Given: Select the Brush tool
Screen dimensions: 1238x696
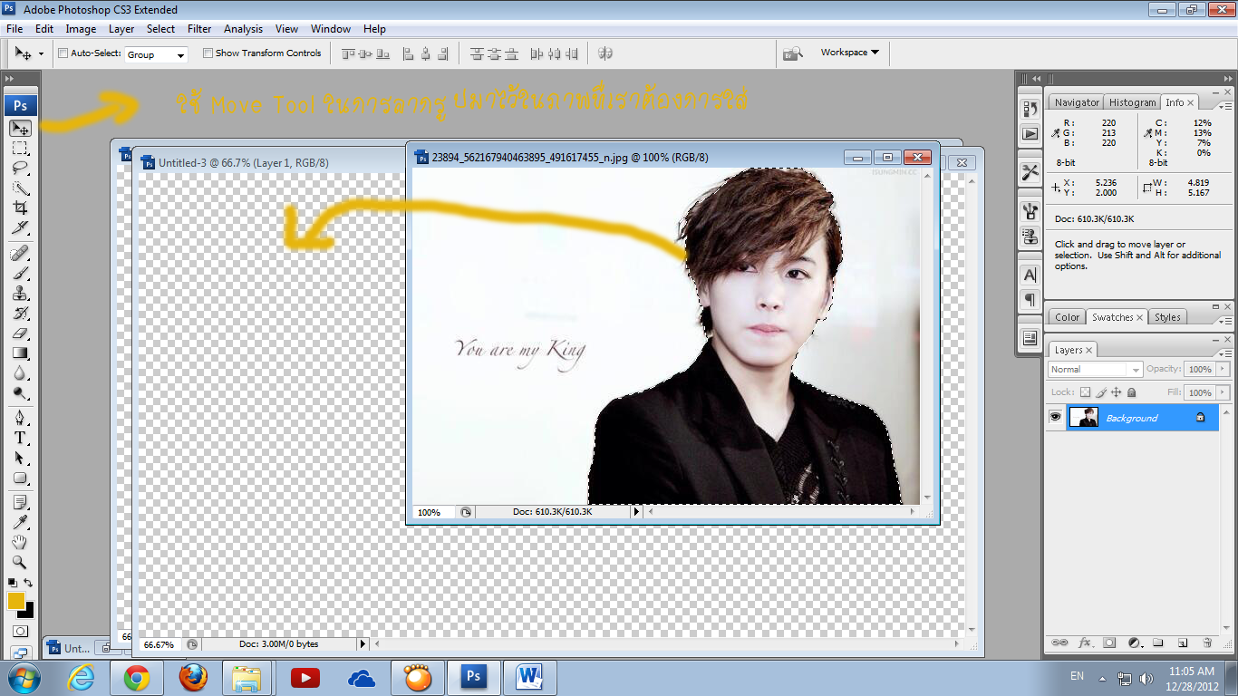Looking at the screenshot, I should 20,273.
